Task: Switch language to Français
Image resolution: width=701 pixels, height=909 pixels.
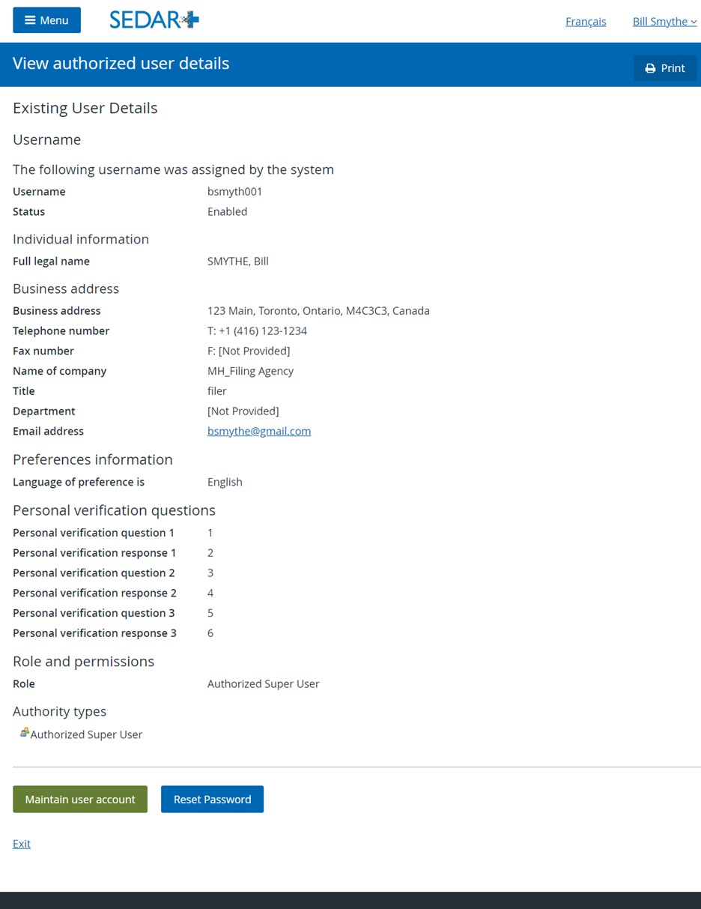Action: click(x=586, y=21)
